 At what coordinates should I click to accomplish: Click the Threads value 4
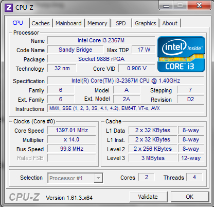pyautogui.click(x=194, y=177)
